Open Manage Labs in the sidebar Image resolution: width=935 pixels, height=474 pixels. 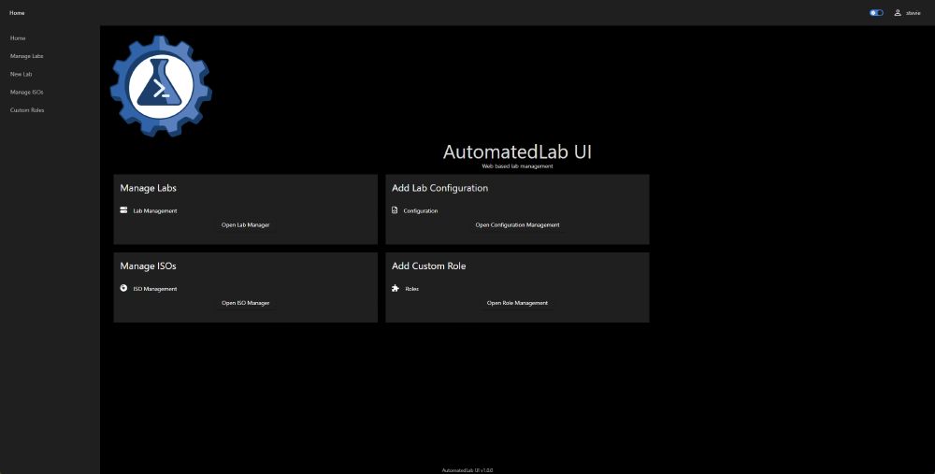(27, 56)
